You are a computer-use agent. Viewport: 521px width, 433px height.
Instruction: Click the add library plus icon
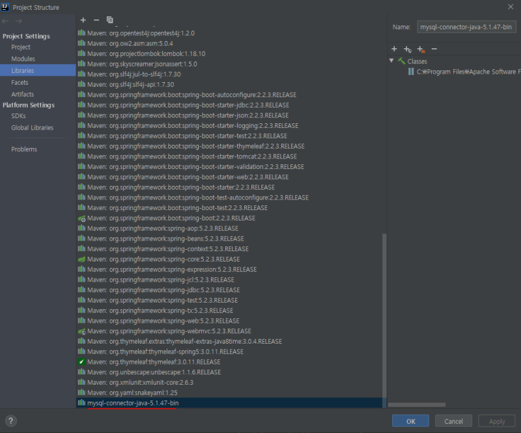coord(83,20)
